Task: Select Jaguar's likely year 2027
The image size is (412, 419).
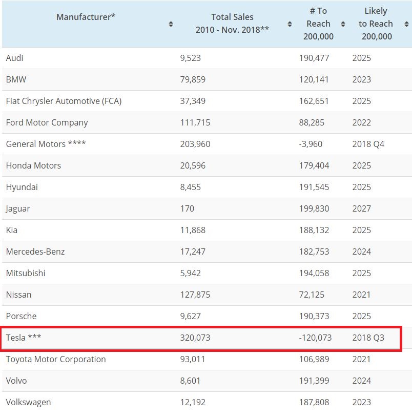Action: 361,208
